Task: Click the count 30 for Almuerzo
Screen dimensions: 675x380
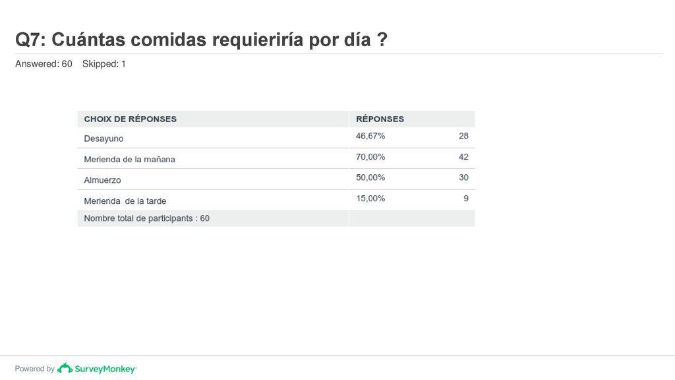Action: pyautogui.click(x=463, y=177)
